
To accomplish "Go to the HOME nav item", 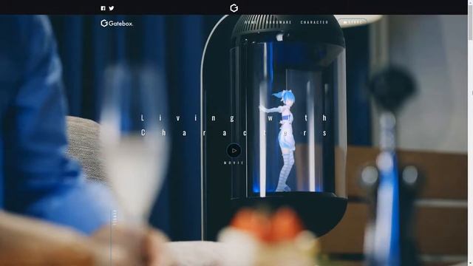I will 250,22.
